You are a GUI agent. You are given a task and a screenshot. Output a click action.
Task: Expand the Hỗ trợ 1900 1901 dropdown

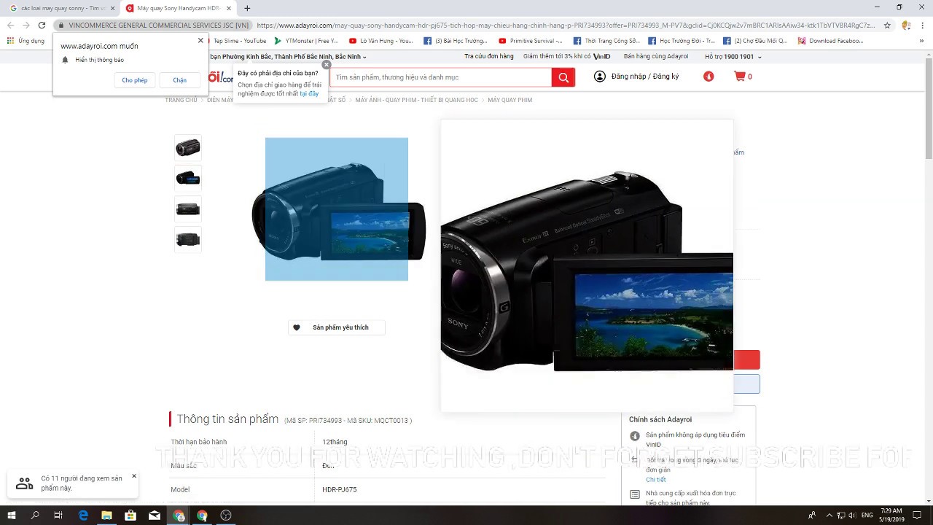(x=733, y=57)
